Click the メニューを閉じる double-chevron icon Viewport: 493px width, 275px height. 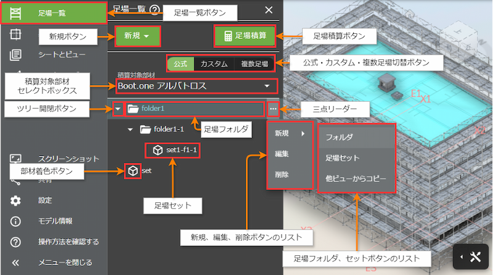pos(15,263)
